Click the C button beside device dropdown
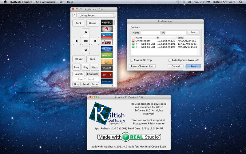The height and width of the screenshot is (154, 246). click(74, 15)
